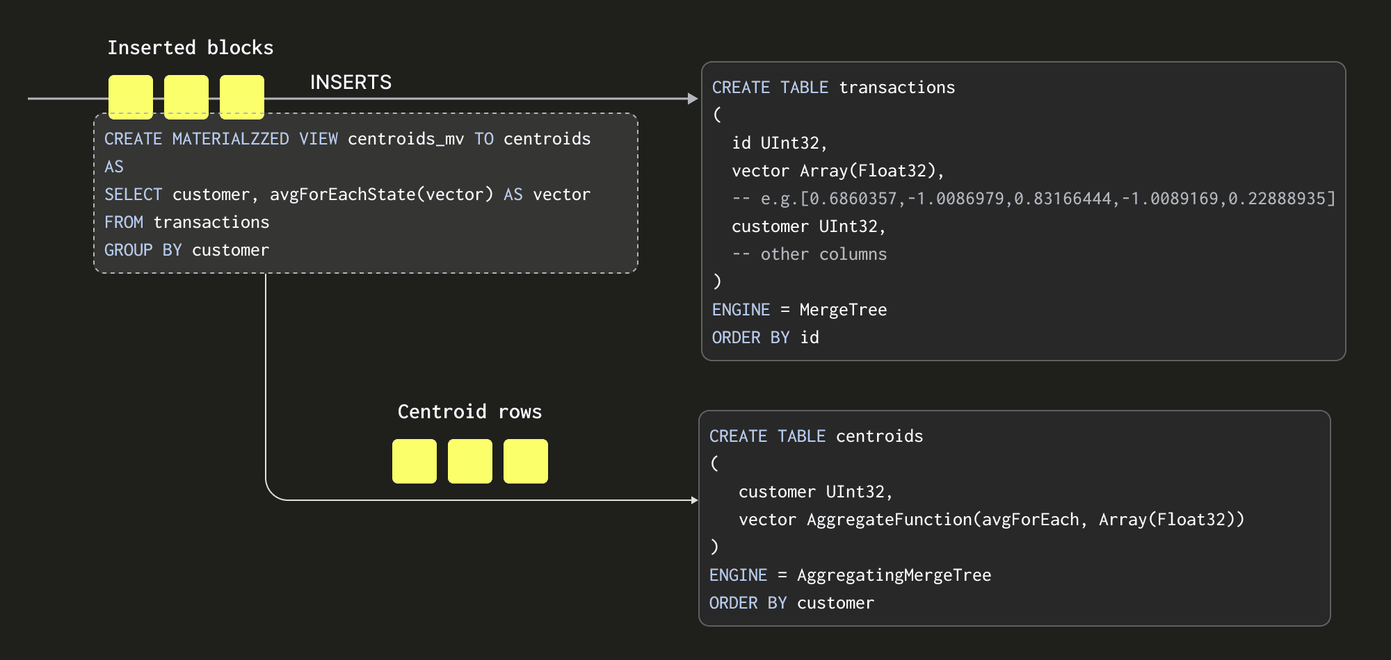Image resolution: width=1391 pixels, height=660 pixels.
Task: Select the Centroid rows heading
Action: pos(469,411)
